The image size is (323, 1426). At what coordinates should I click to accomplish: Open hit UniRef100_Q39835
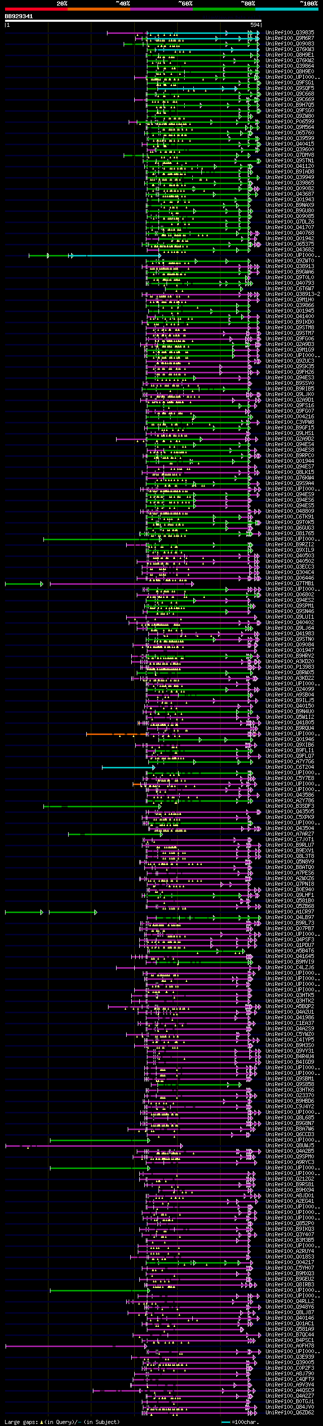click(x=290, y=33)
